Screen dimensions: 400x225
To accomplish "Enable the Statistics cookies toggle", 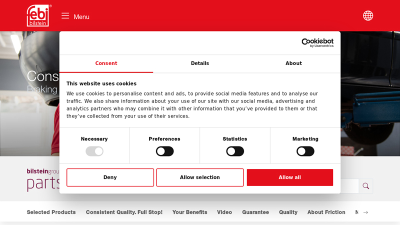I will (235, 151).
